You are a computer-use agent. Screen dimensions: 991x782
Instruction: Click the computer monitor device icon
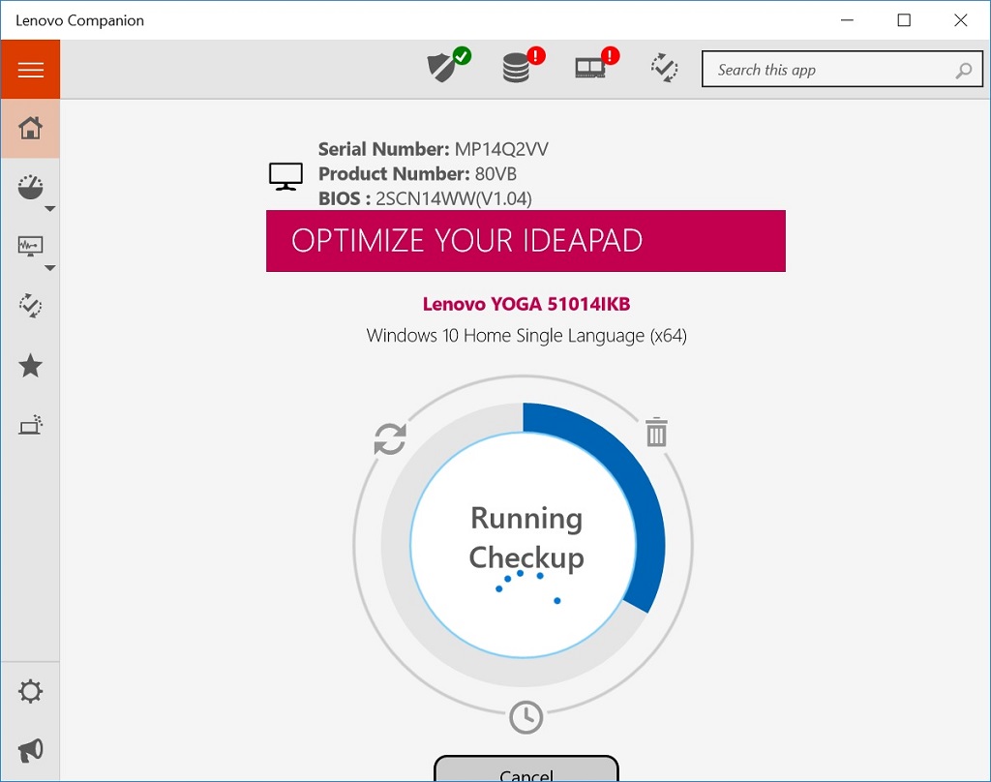coord(285,176)
